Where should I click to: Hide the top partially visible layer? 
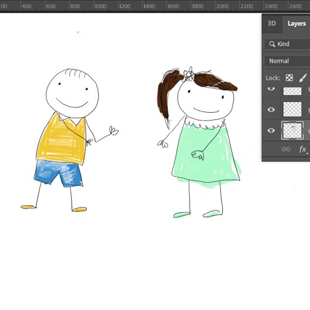click(271, 89)
